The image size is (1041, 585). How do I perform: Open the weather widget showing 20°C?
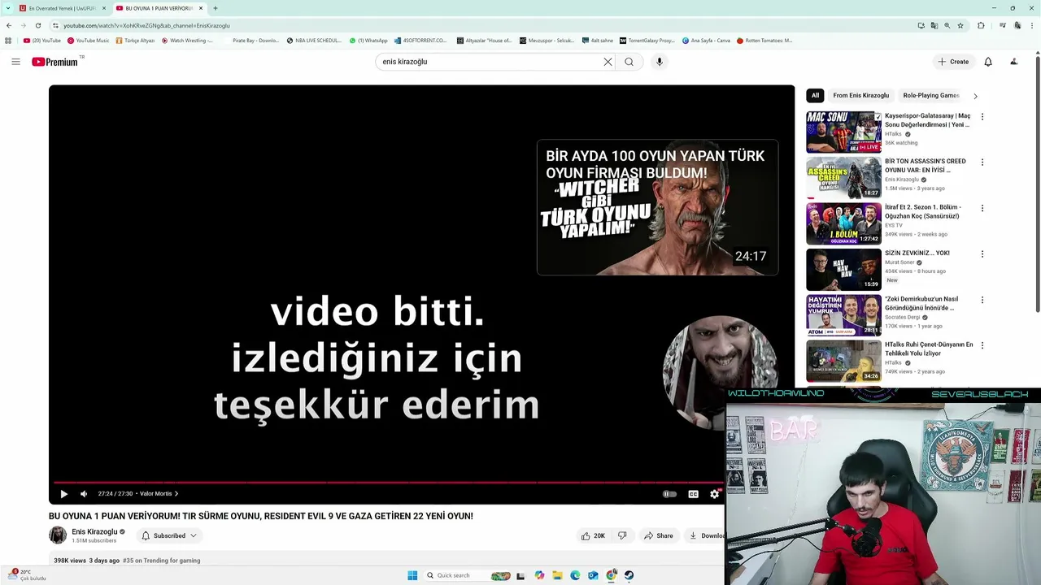28,575
